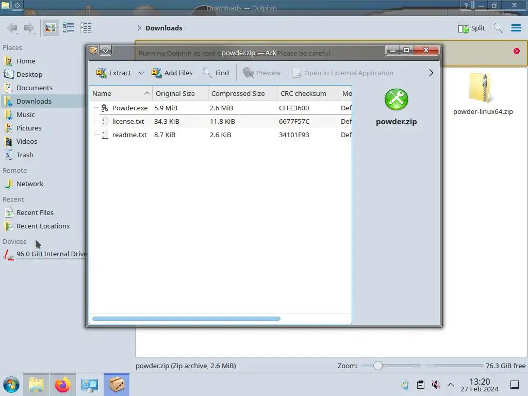Switch Dolphin to Compact view mode
Viewport: 528px width, 396px height.
(x=69, y=28)
